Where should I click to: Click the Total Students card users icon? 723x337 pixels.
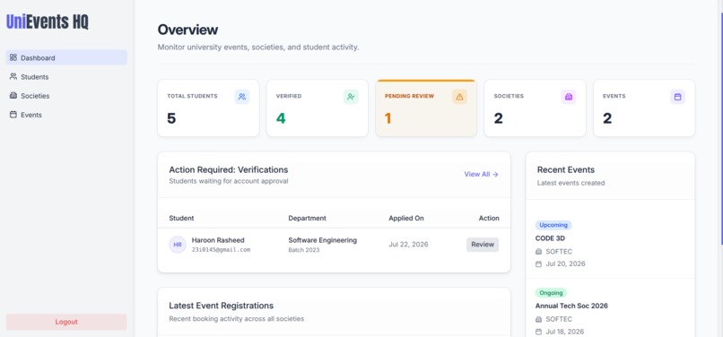click(x=242, y=97)
